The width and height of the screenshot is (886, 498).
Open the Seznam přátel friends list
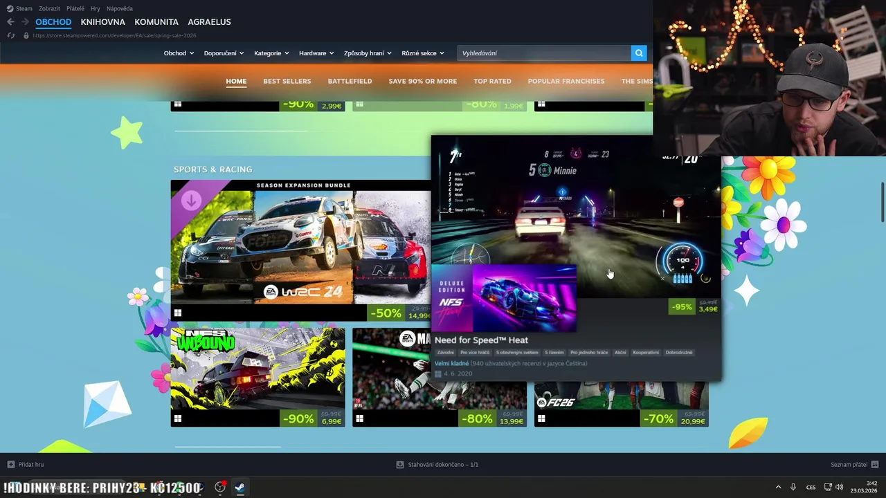tap(855, 465)
